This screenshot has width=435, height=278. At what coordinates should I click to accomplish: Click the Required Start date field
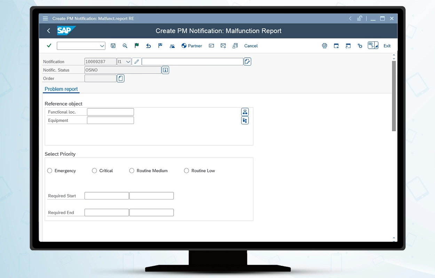pyautogui.click(x=106, y=196)
